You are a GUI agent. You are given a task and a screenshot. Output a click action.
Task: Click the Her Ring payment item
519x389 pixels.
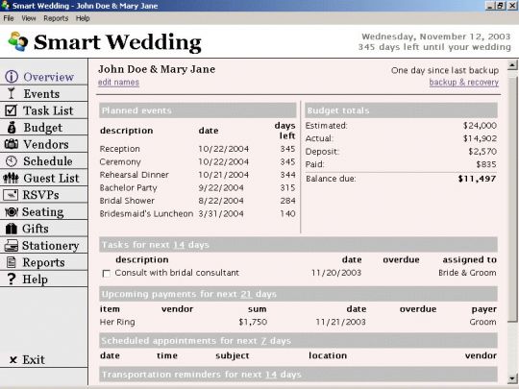tap(117, 322)
